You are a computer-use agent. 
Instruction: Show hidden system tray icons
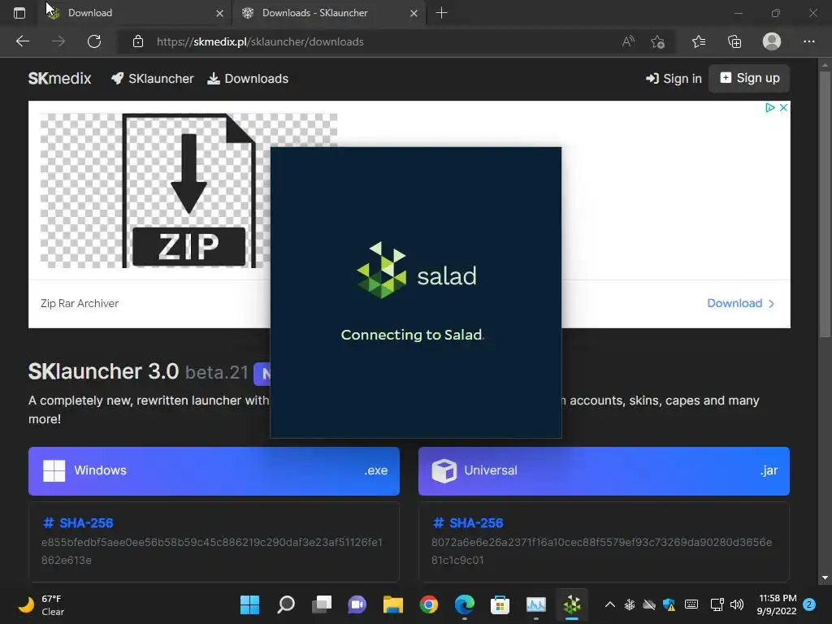610,604
